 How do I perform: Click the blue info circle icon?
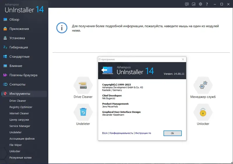tap(62, 28)
